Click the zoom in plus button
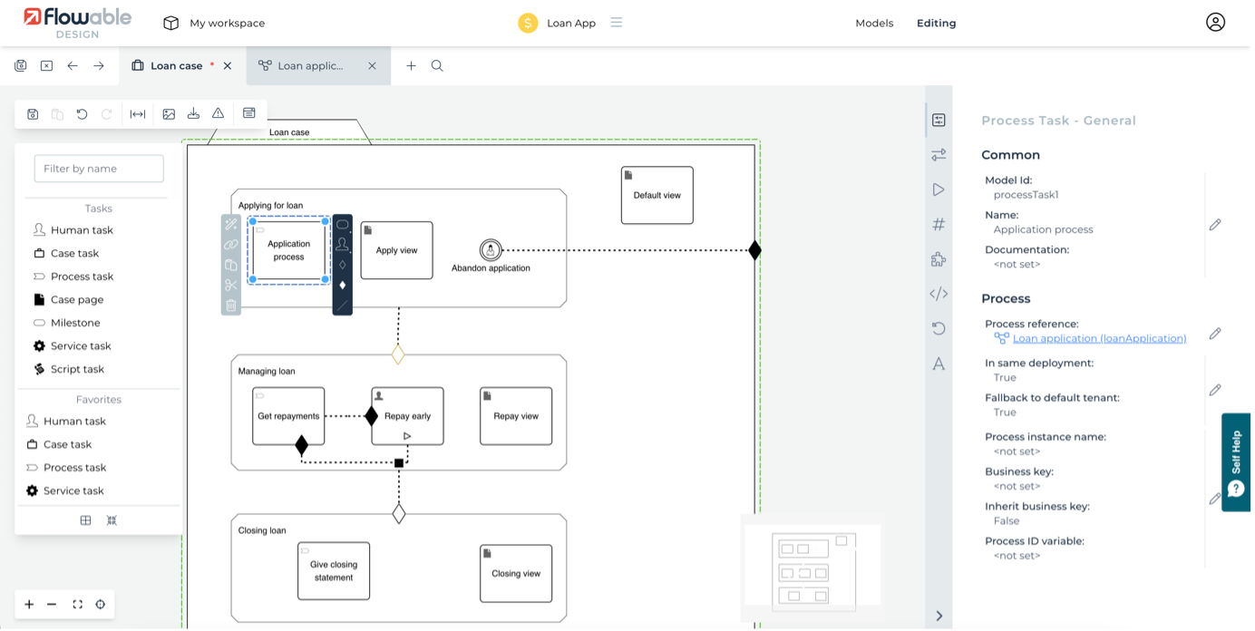Image resolution: width=1255 pixels, height=631 pixels. click(x=29, y=605)
